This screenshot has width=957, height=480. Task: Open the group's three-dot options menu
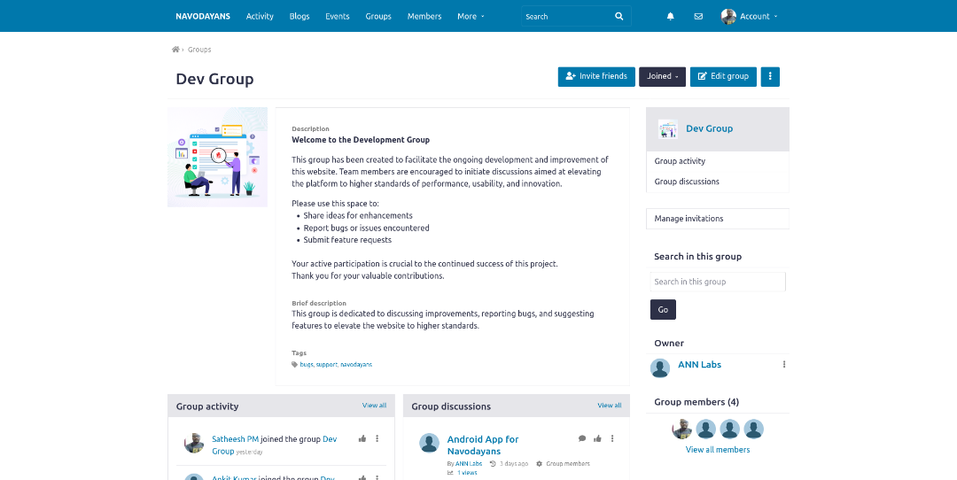[770, 76]
